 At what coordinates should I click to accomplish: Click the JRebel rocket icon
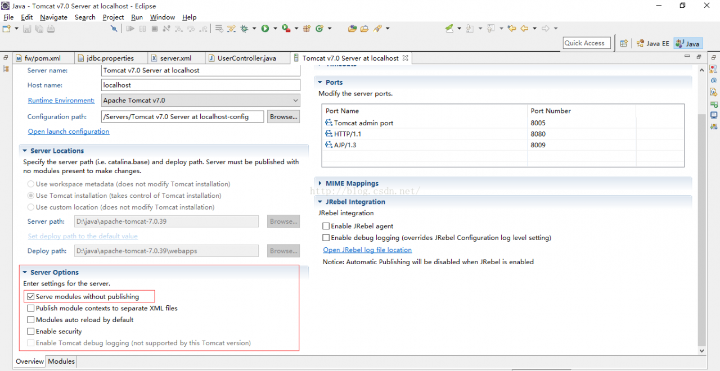449,28
